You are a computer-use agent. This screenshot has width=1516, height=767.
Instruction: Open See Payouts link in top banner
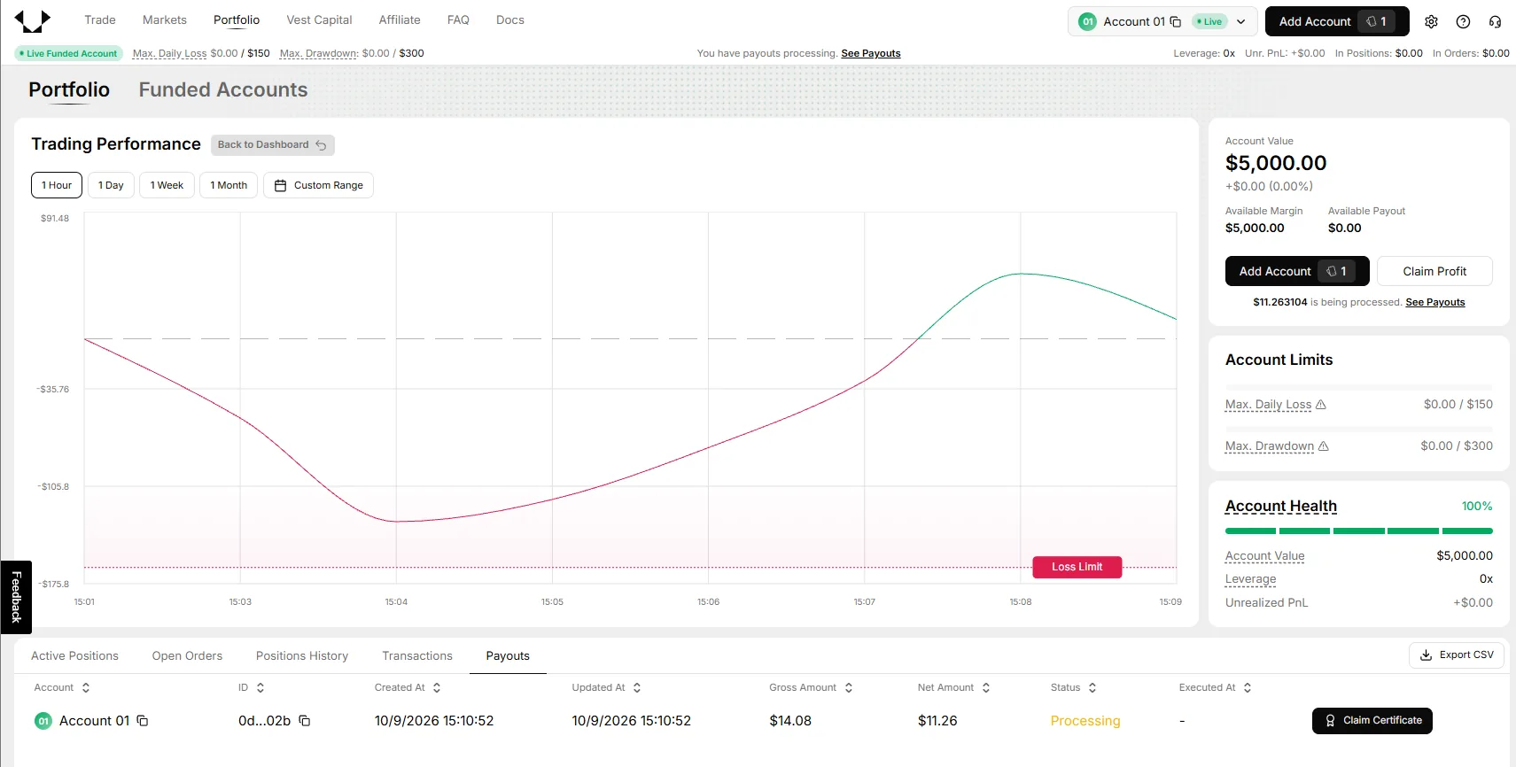[871, 53]
